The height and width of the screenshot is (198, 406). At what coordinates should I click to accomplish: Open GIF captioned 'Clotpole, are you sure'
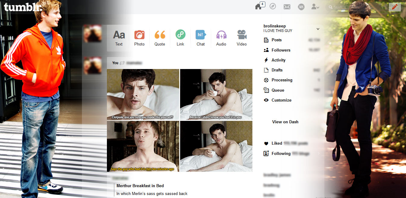[143, 94]
